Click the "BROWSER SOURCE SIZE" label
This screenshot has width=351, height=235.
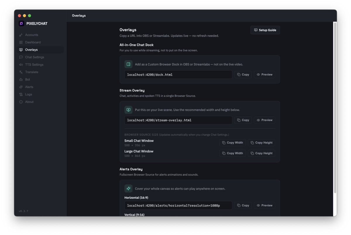(x=141, y=135)
